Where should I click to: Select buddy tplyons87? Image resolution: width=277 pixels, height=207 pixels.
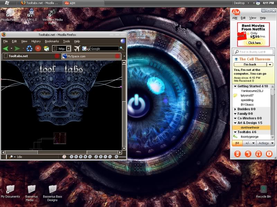tap(247, 96)
